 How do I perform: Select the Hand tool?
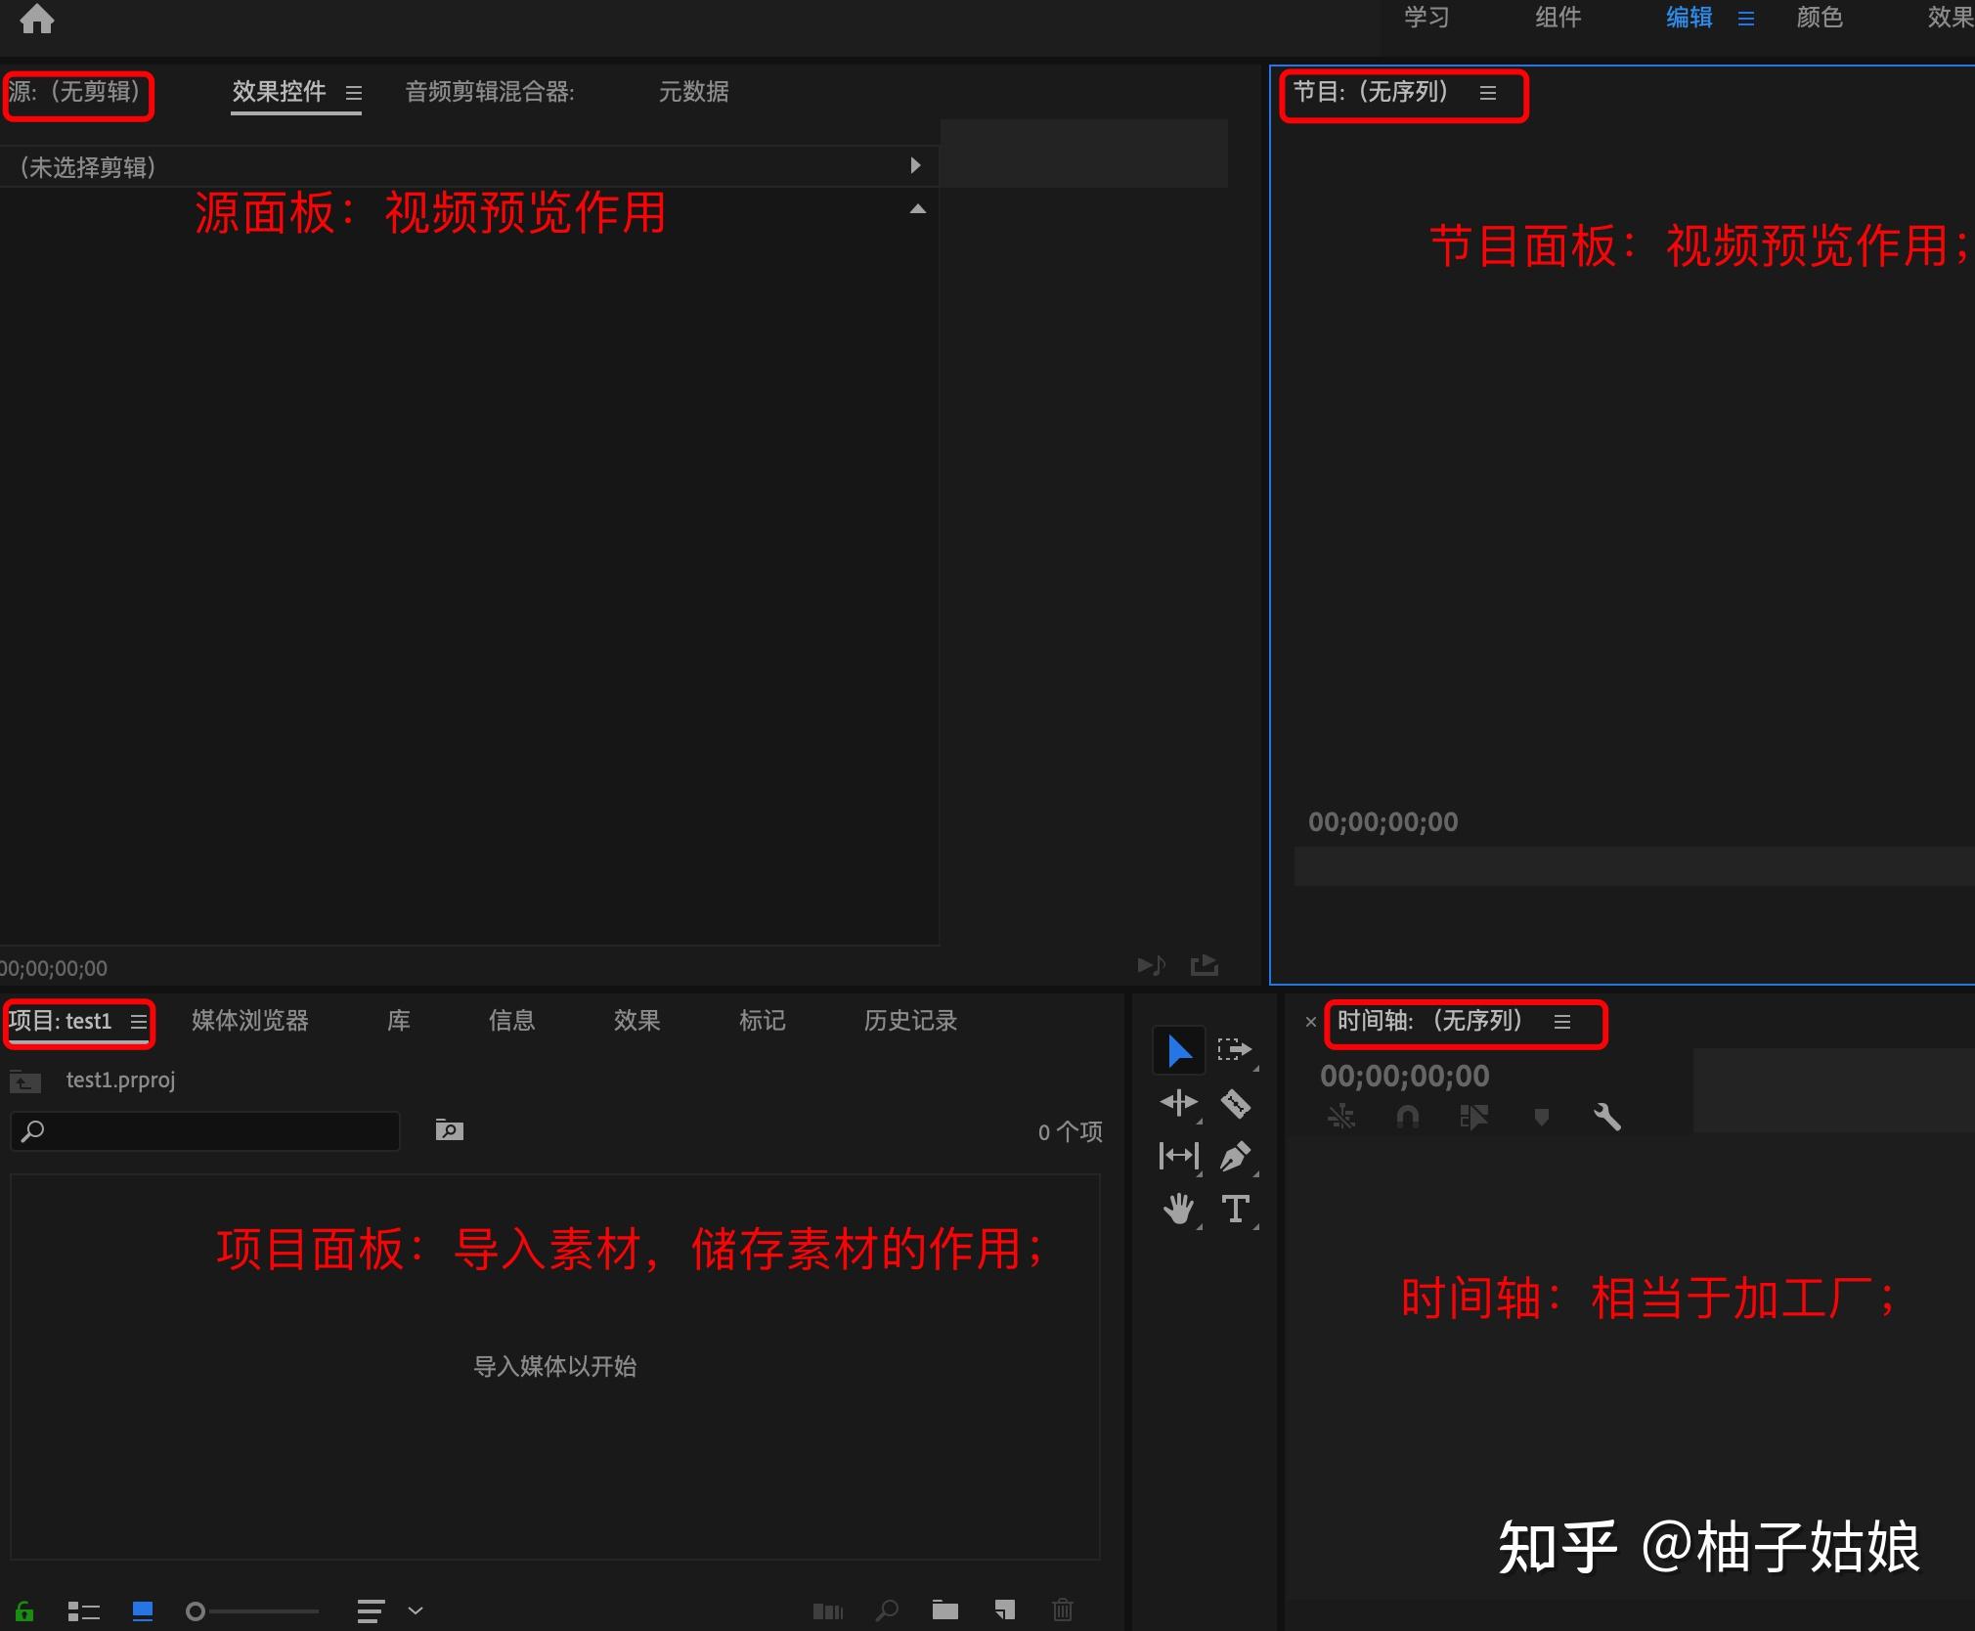pos(1179,1210)
